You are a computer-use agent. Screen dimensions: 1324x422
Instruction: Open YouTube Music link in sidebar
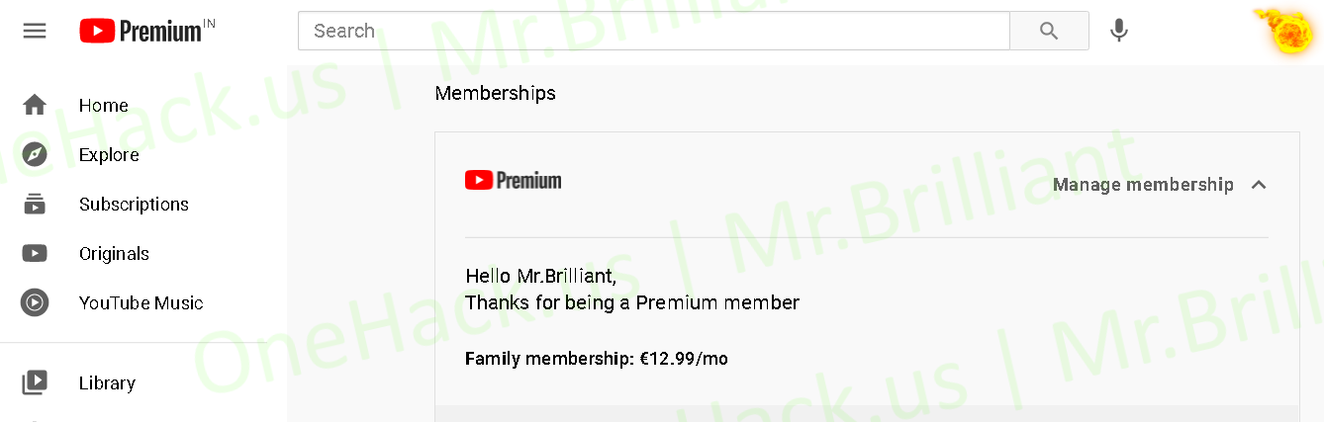[x=141, y=303]
